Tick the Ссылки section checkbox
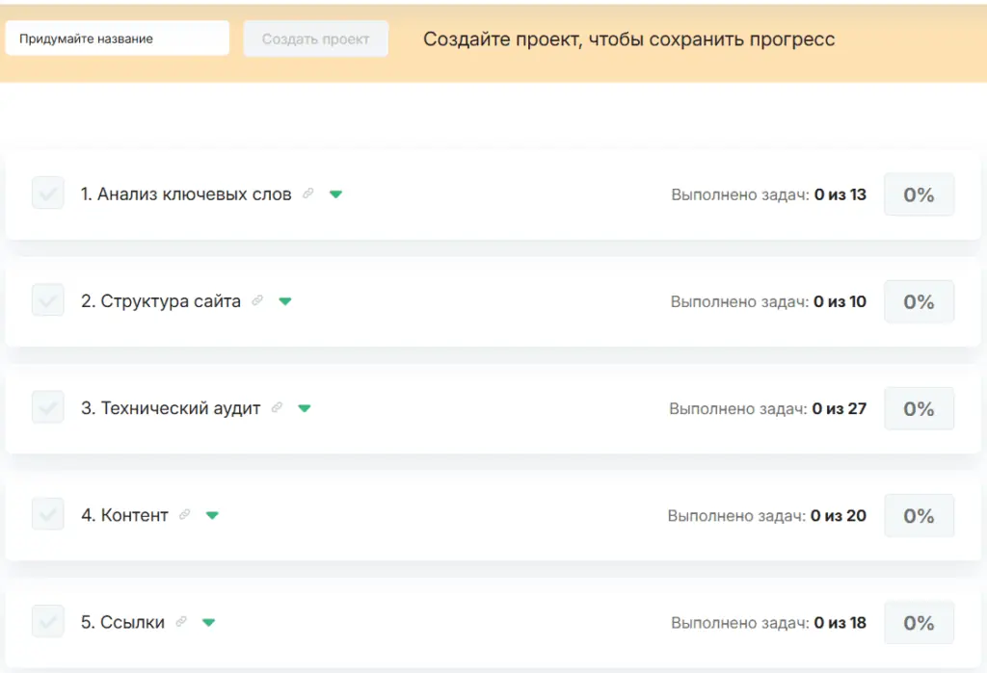 (48, 621)
